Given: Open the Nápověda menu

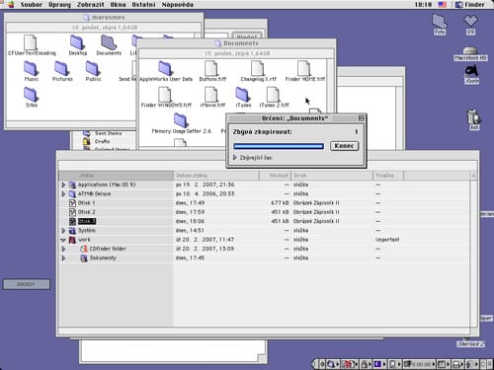Looking at the screenshot, I should tap(178, 5).
